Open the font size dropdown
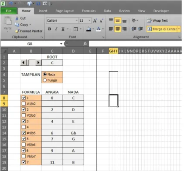This screenshot has height=171, width=184. [x=89, y=20]
